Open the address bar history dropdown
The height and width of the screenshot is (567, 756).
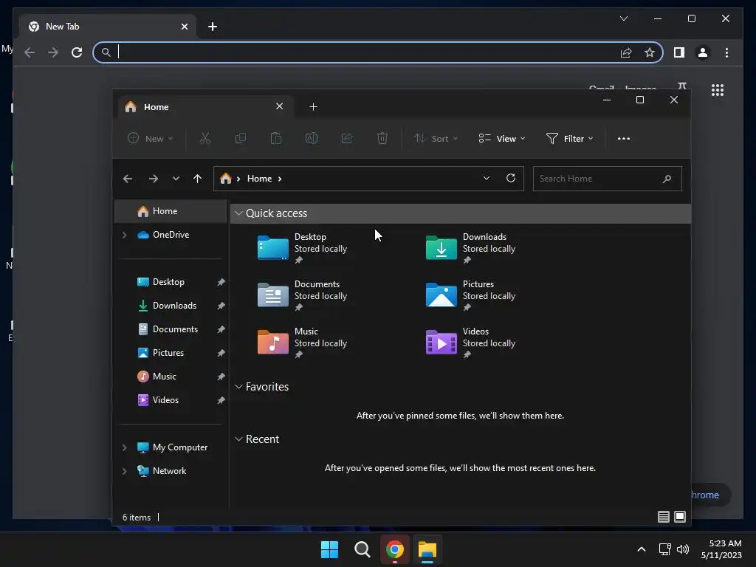tap(487, 178)
